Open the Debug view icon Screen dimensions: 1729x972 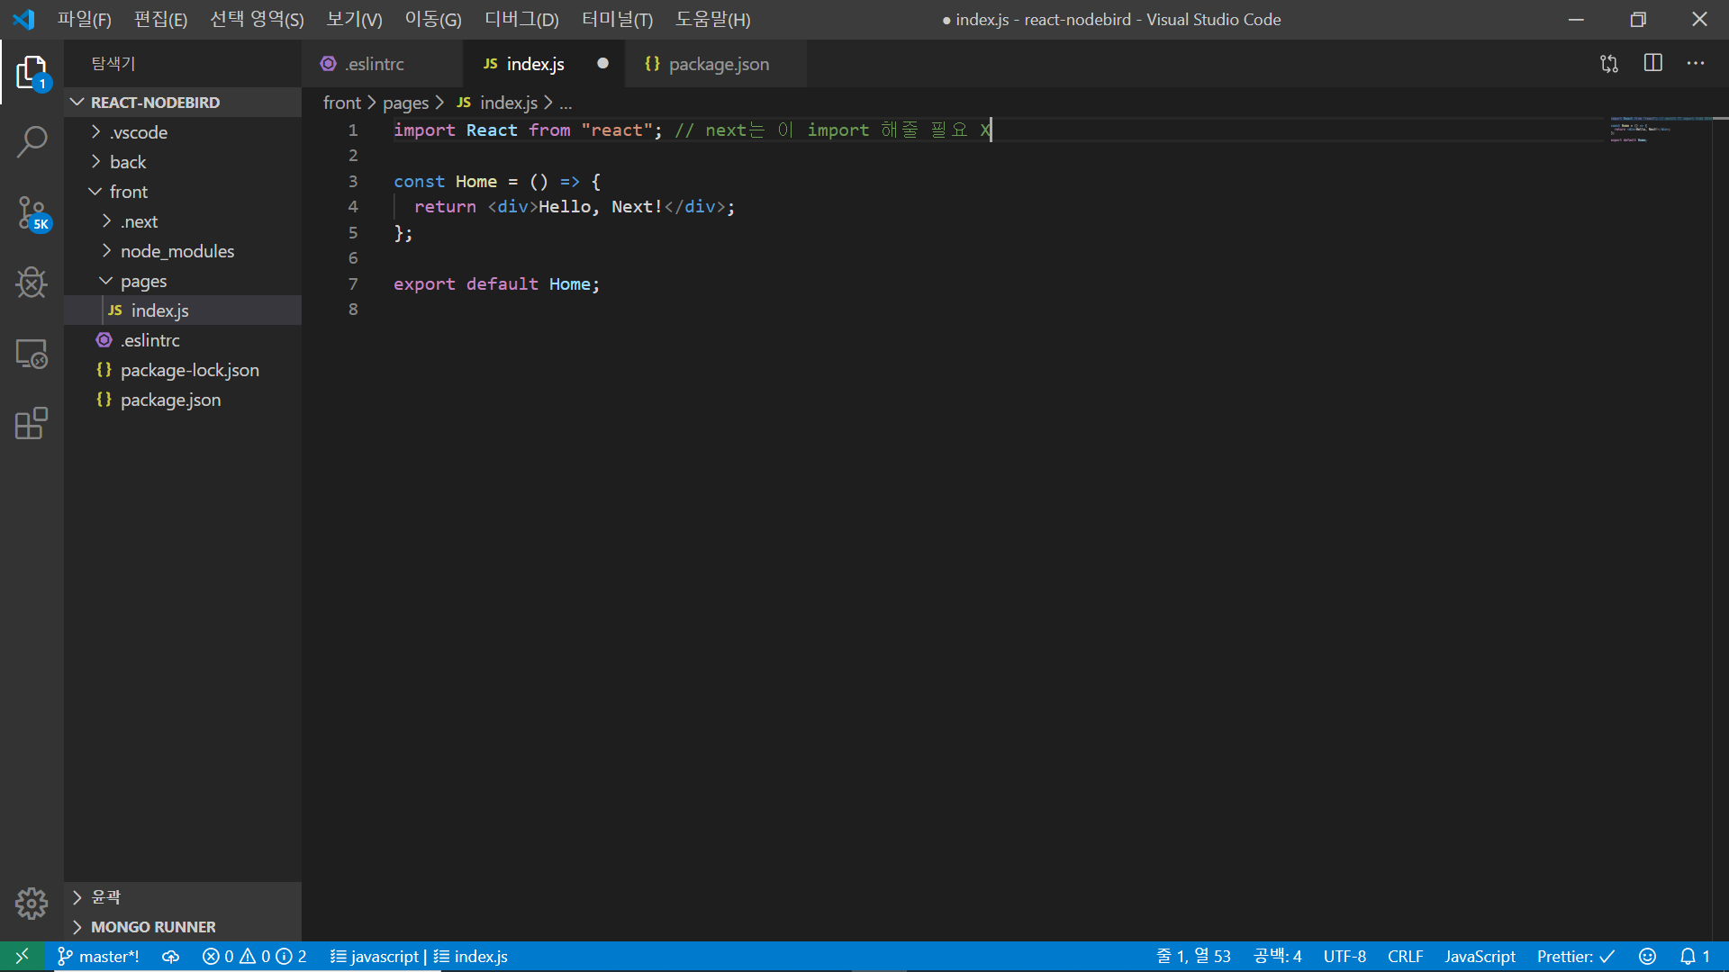[32, 283]
